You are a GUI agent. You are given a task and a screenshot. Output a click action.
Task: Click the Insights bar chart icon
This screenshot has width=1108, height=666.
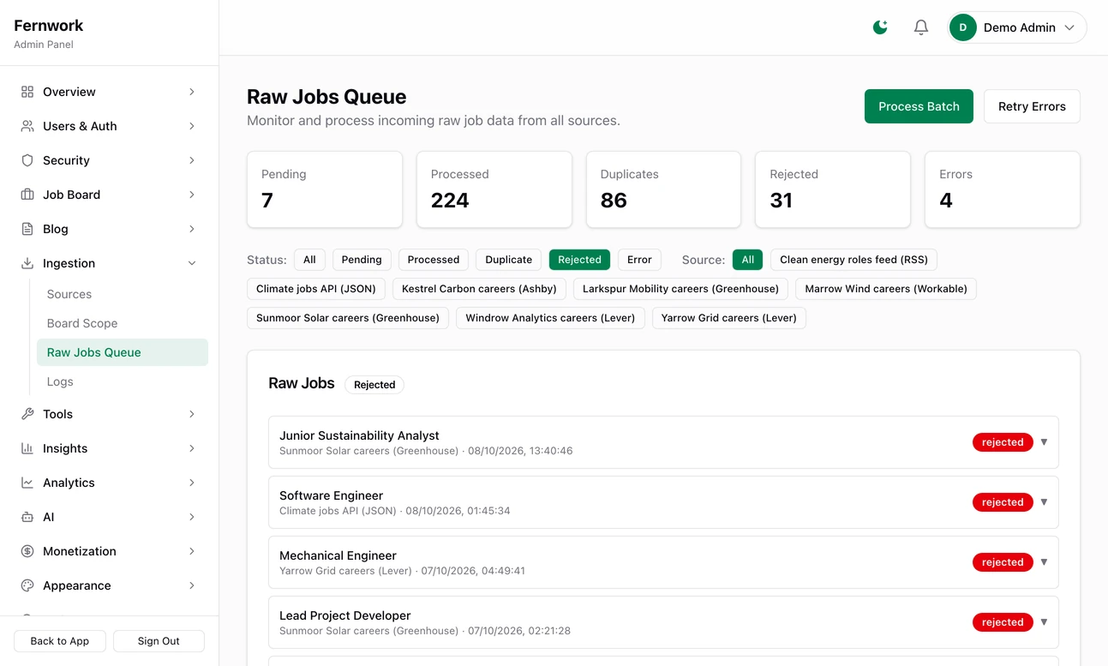pos(27,448)
